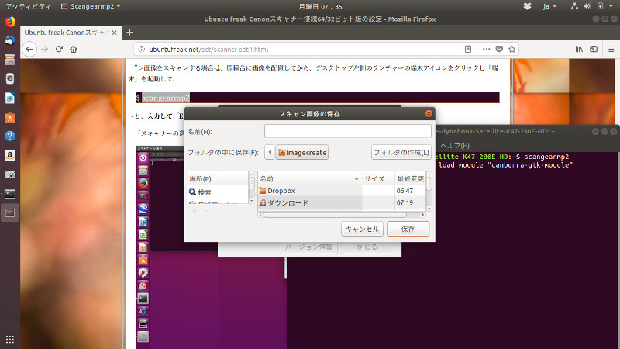This screenshot has height=349, width=620.
Task: Switch to Terminal via dock icon
Action: click(x=10, y=194)
